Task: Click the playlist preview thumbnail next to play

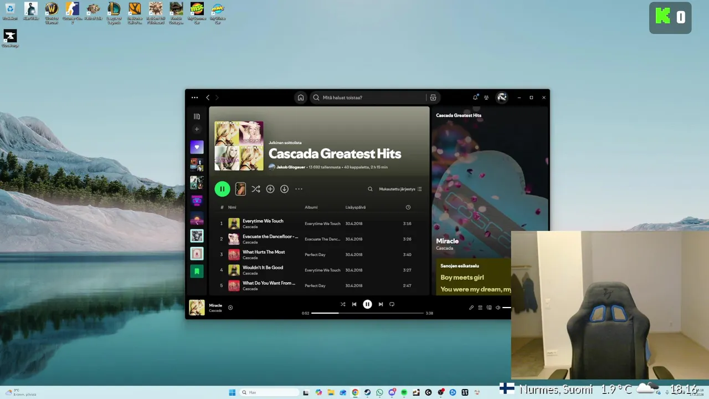Action: point(240,189)
